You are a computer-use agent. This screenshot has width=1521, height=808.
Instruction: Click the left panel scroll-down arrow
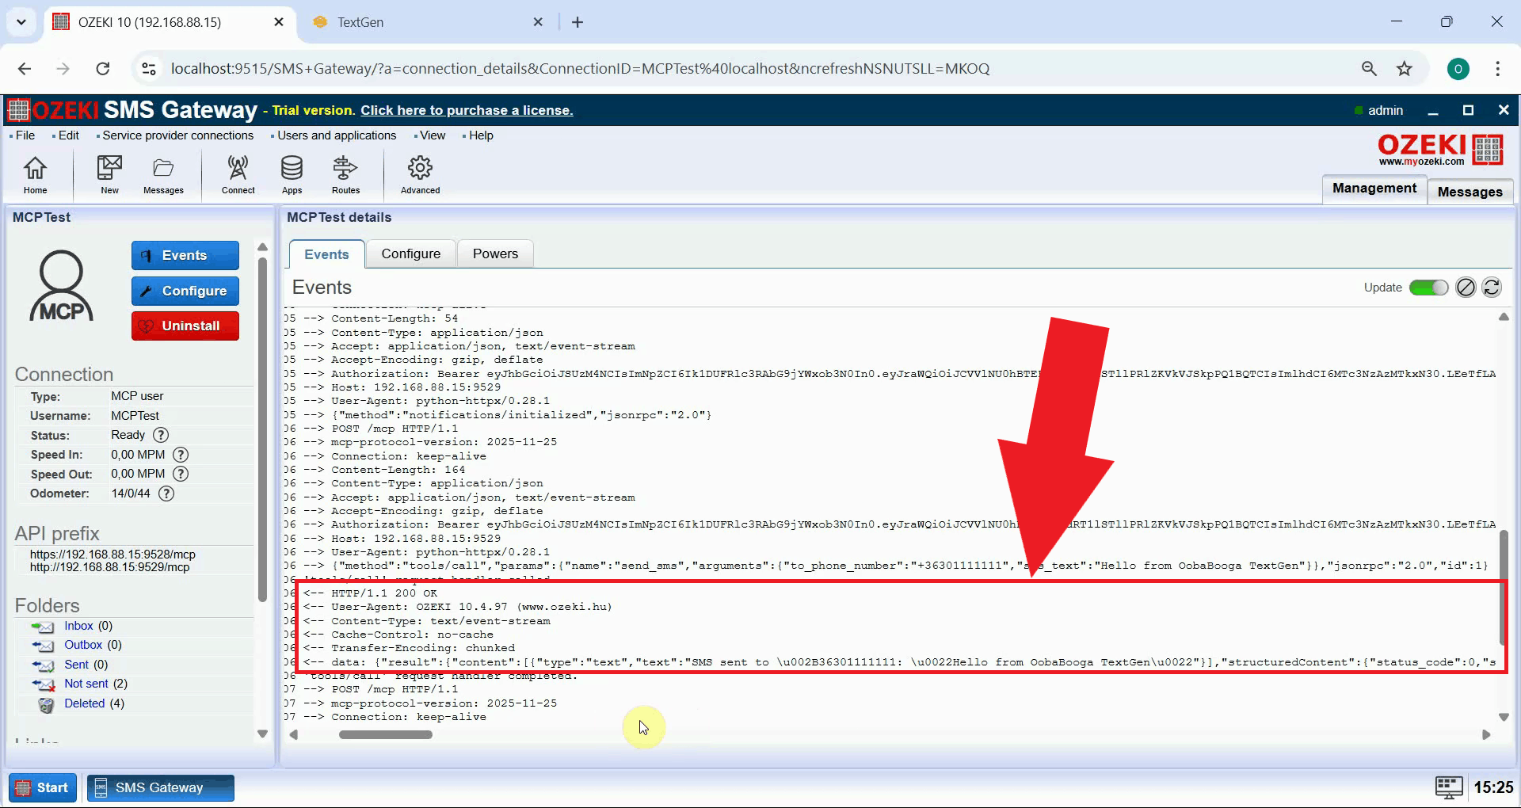click(262, 734)
